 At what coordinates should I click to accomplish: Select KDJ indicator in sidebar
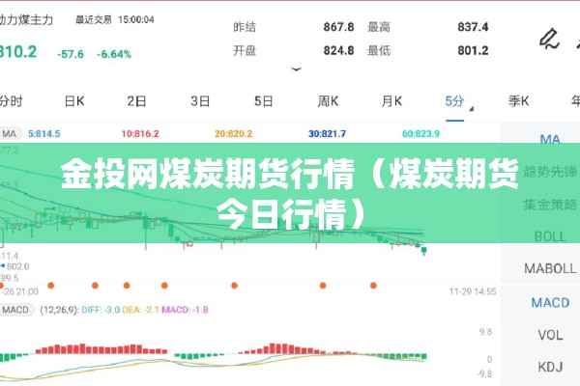[550, 367]
